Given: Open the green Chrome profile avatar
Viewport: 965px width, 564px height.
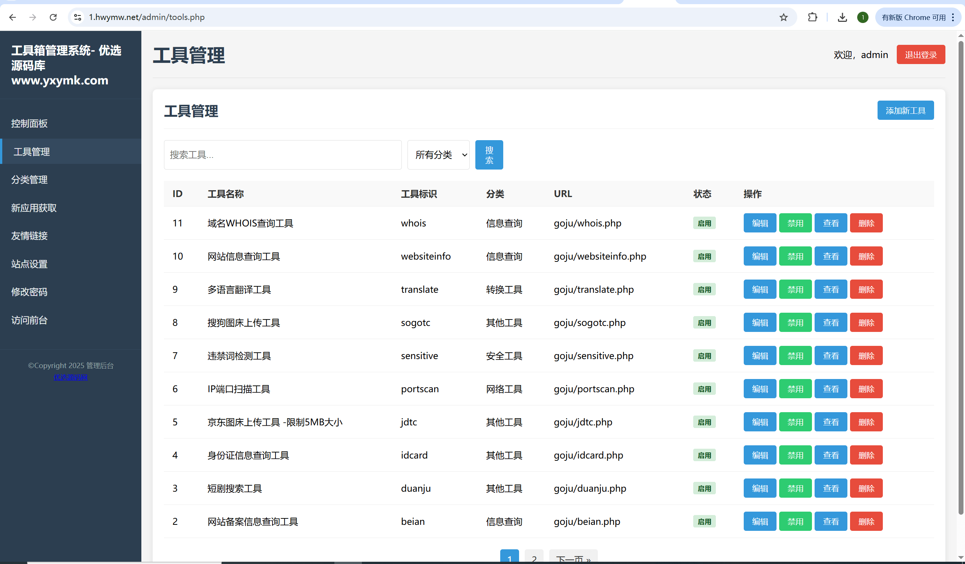Looking at the screenshot, I should coord(862,17).
